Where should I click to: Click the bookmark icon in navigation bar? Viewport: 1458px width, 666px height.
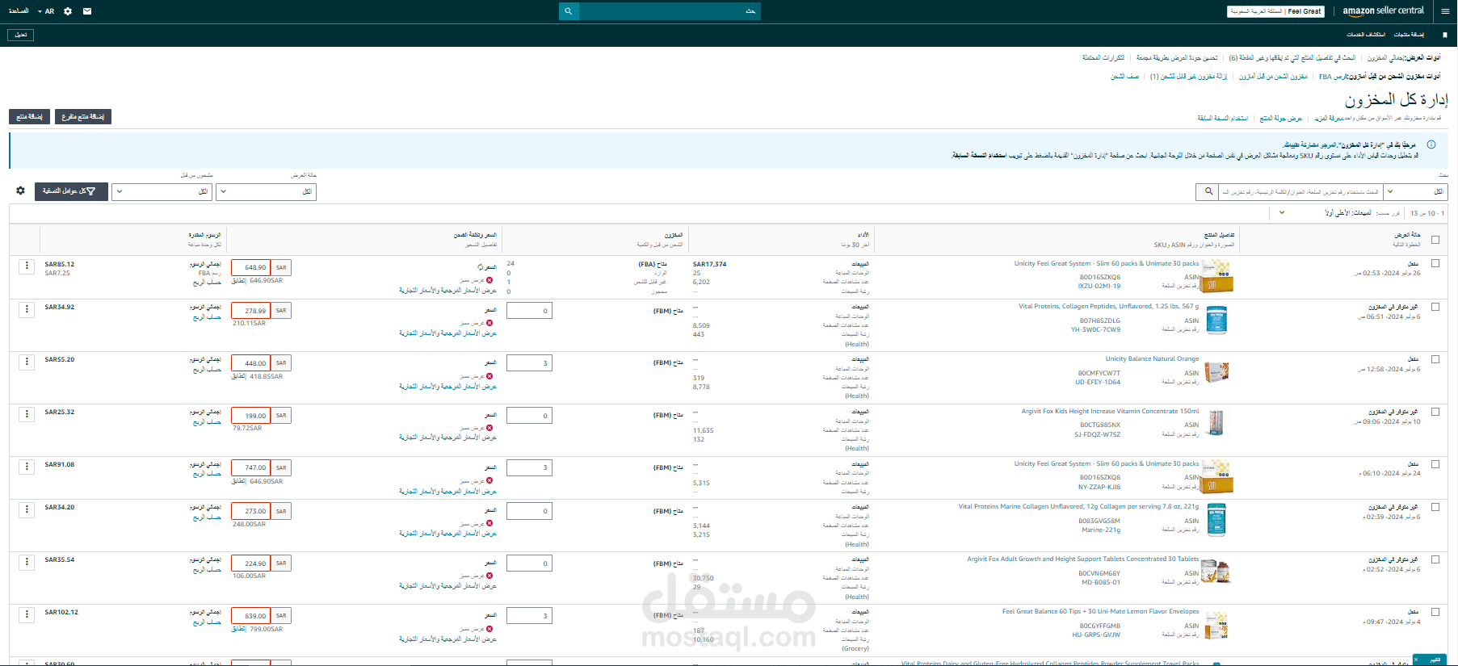[1445, 35]
